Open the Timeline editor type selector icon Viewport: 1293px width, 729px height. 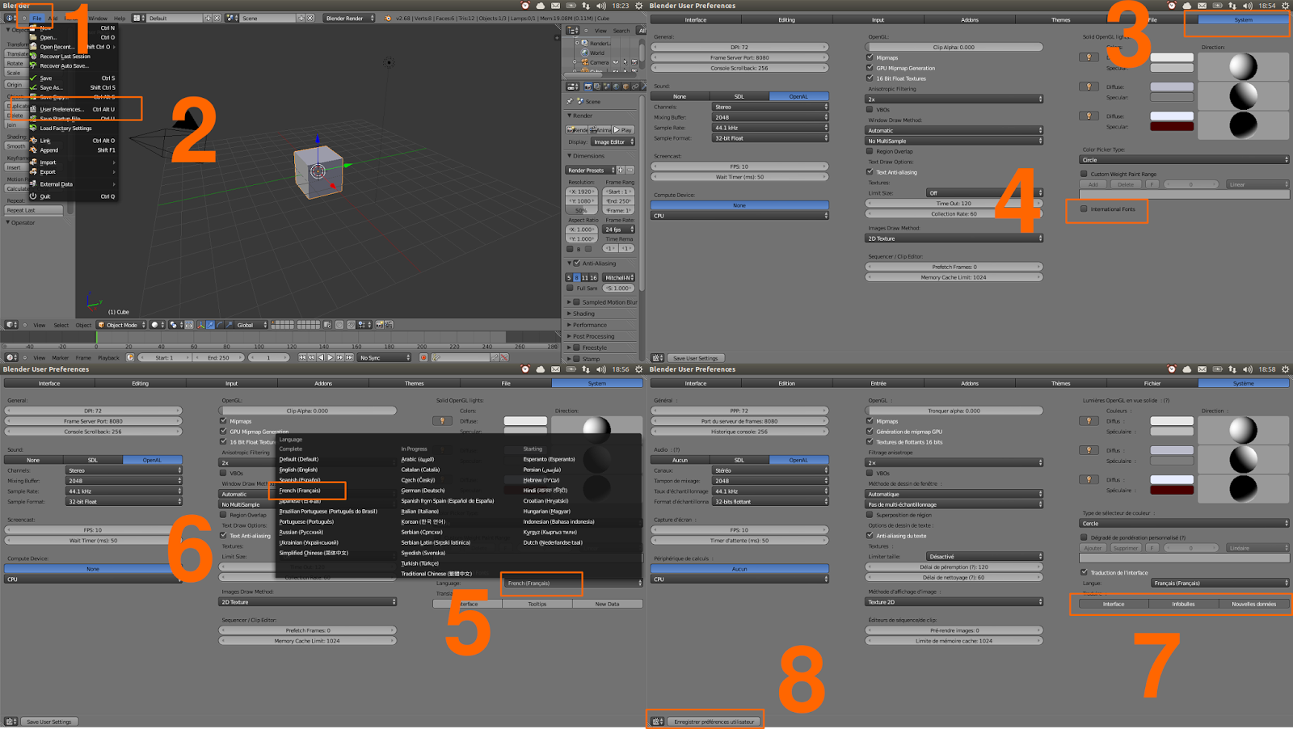point(10,357)
